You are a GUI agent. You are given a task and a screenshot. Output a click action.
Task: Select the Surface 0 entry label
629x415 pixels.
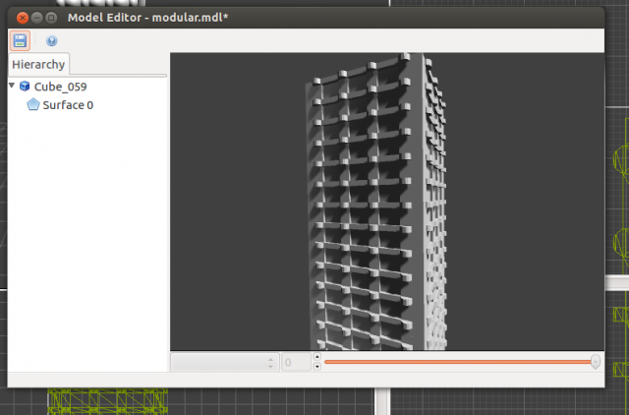tap(68, 104)
